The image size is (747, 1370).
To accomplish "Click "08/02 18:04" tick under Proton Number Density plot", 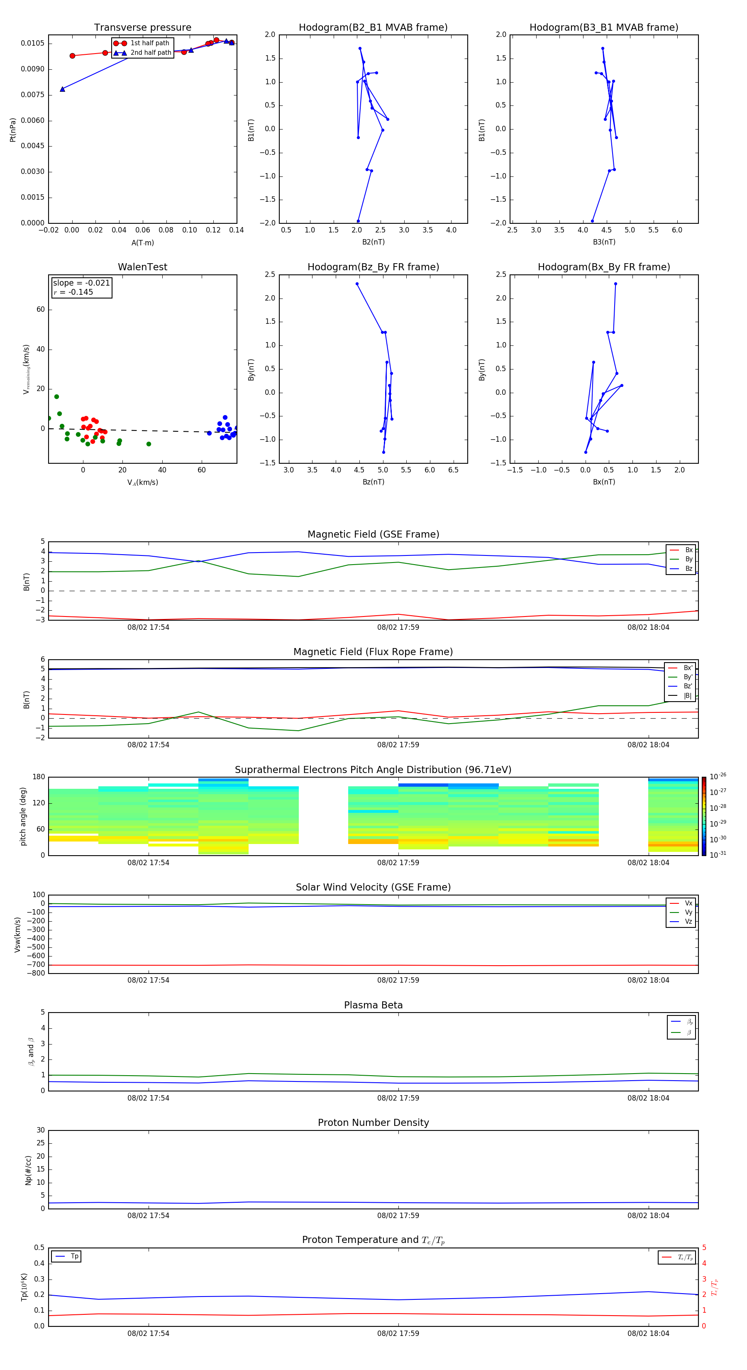I will (x=649, y=1215).
